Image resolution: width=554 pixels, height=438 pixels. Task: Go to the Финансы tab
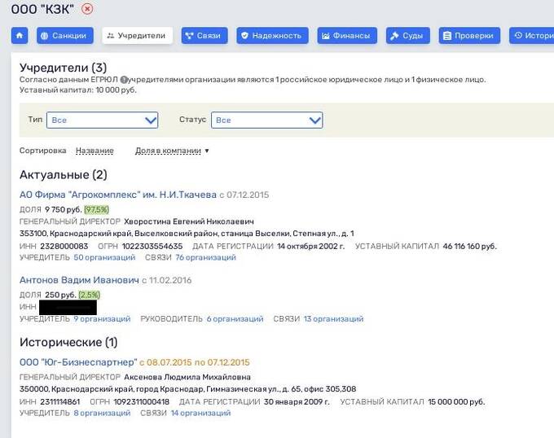point(347,36)
